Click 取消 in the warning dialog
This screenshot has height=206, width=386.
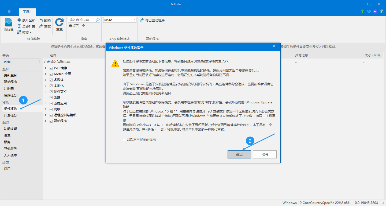click(x=265, y=154)
